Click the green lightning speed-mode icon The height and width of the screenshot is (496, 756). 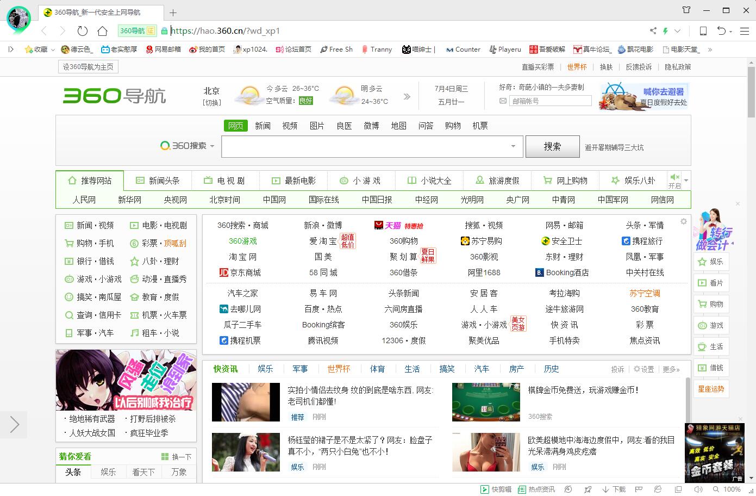point(665,31)
